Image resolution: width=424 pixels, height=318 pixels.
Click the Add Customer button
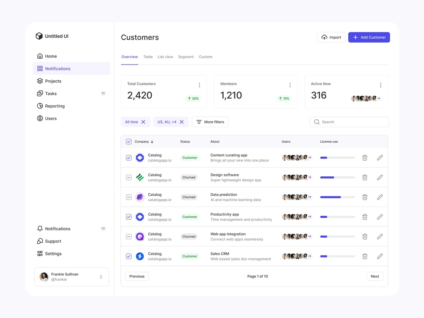[369, 37]
